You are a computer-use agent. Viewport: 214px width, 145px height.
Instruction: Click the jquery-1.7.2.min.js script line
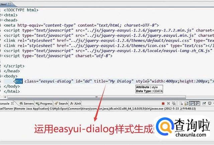(x=109, y=30)
